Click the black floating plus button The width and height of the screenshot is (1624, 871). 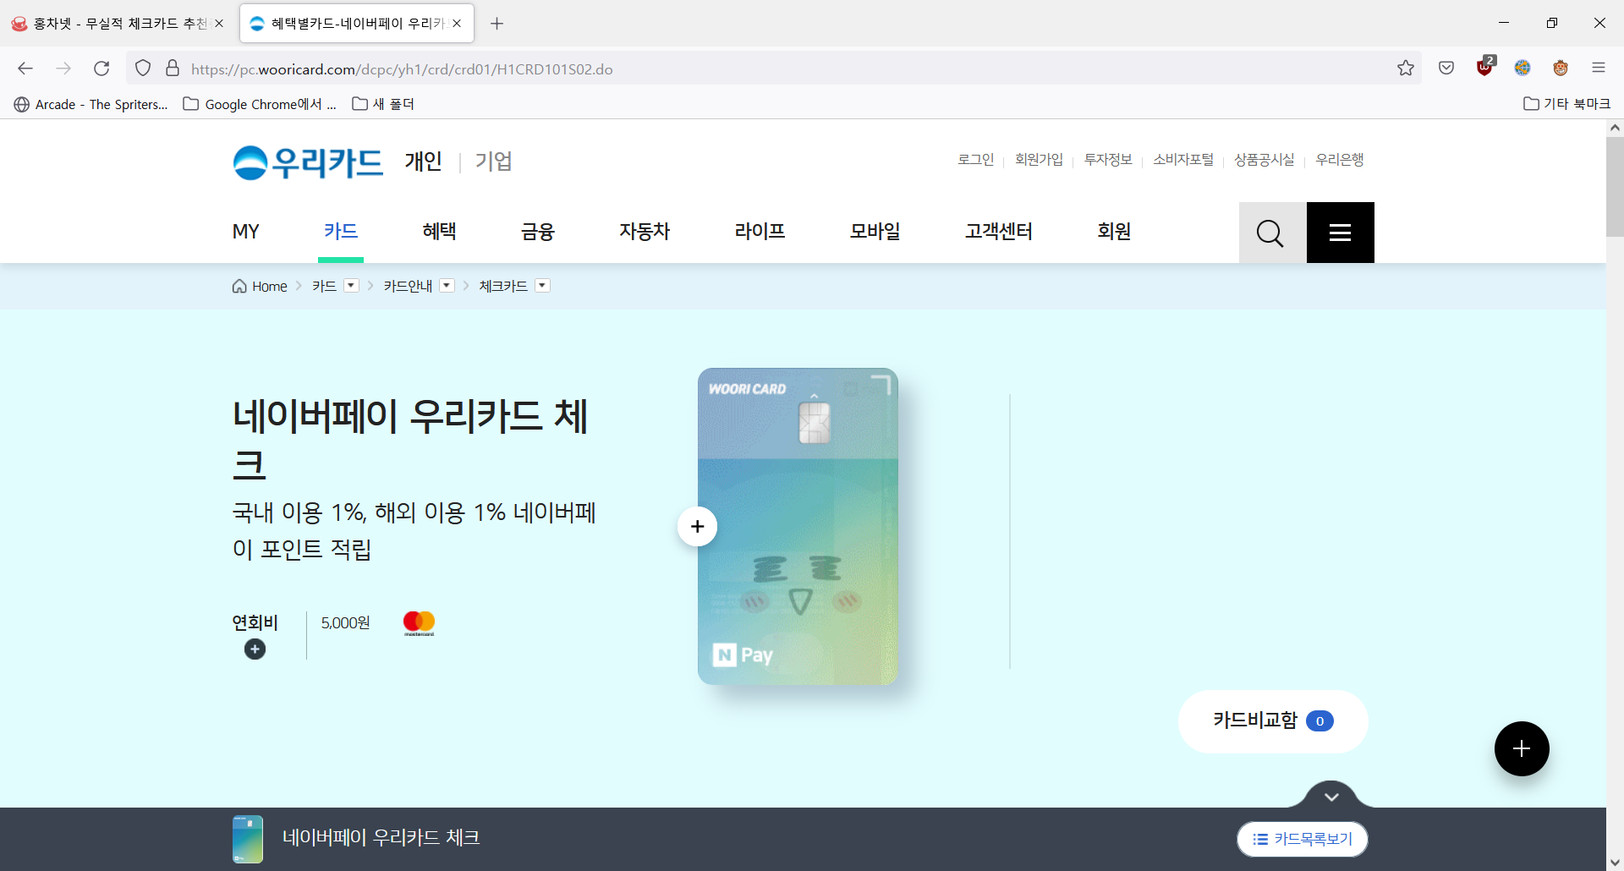tap(1521, 748)
